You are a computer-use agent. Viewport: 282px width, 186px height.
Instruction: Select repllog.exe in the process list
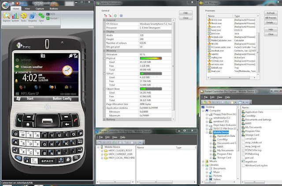[216, 58]
